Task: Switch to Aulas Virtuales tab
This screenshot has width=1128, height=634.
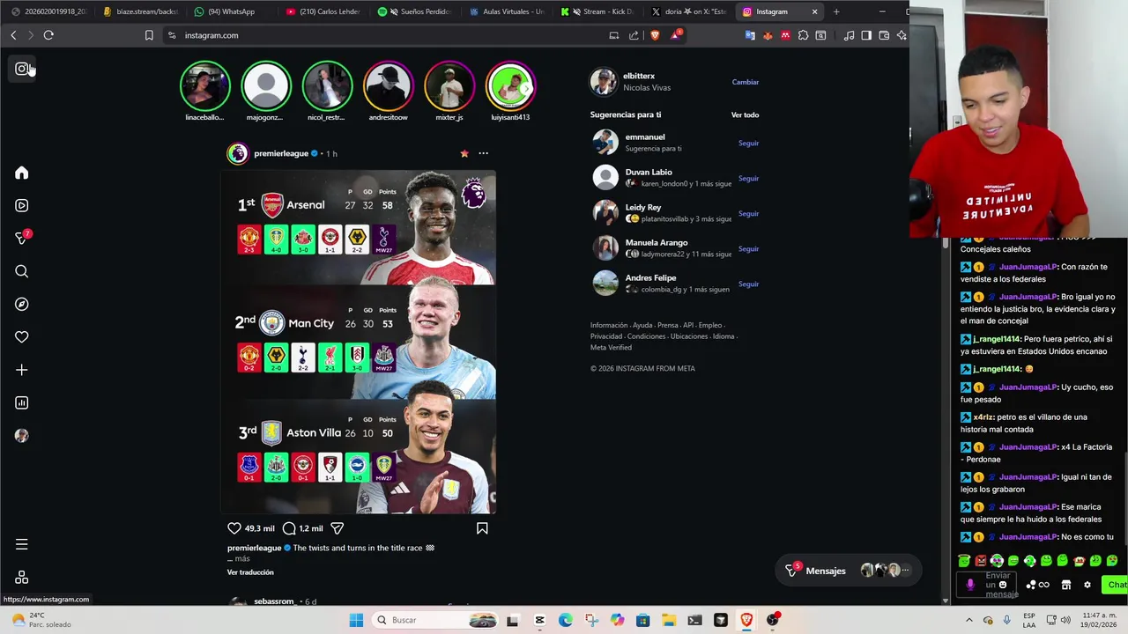Action: click(507, 11)
